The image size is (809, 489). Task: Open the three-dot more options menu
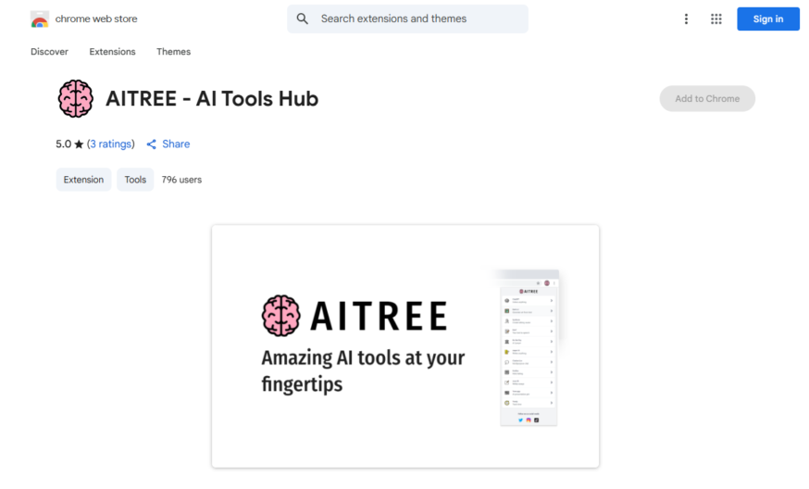coord(686,19)
